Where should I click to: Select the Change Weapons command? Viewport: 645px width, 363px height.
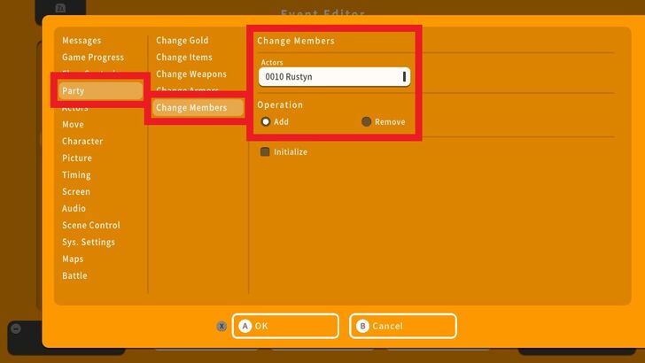pos(191,74)
